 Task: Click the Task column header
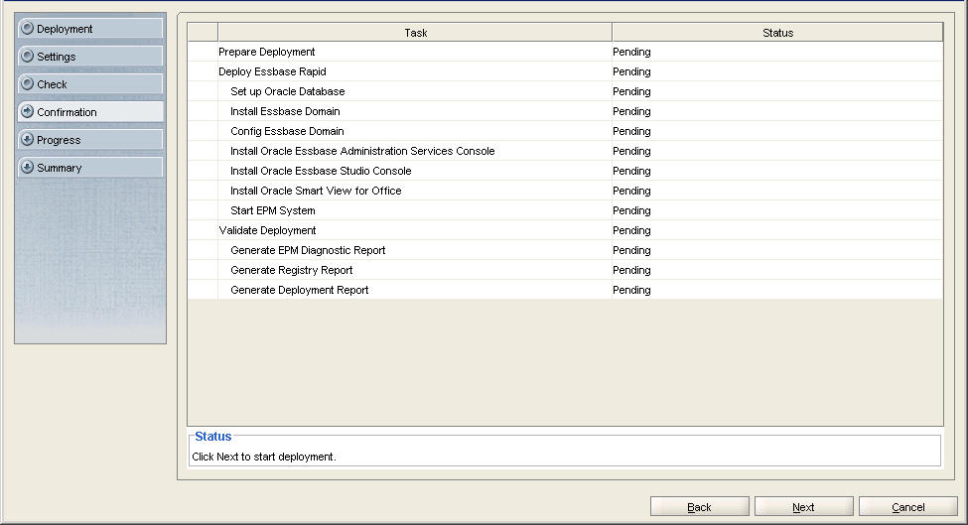click(x=415, y=33)
